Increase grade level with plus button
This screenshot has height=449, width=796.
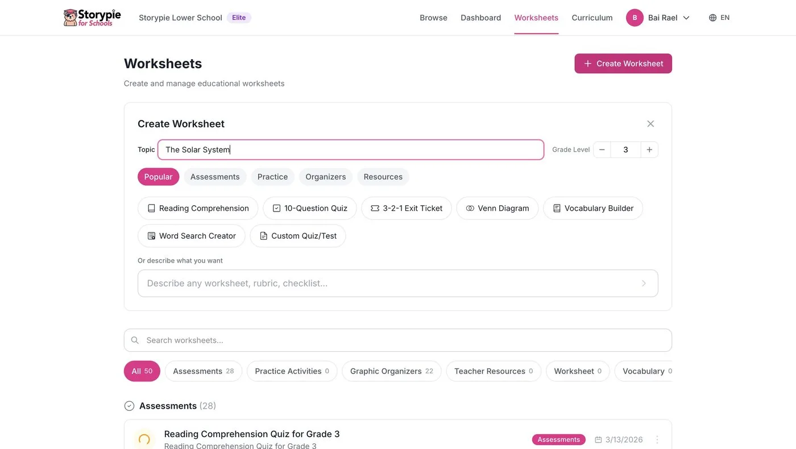649,149
